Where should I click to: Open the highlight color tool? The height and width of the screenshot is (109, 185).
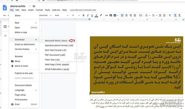click(101, 15)
